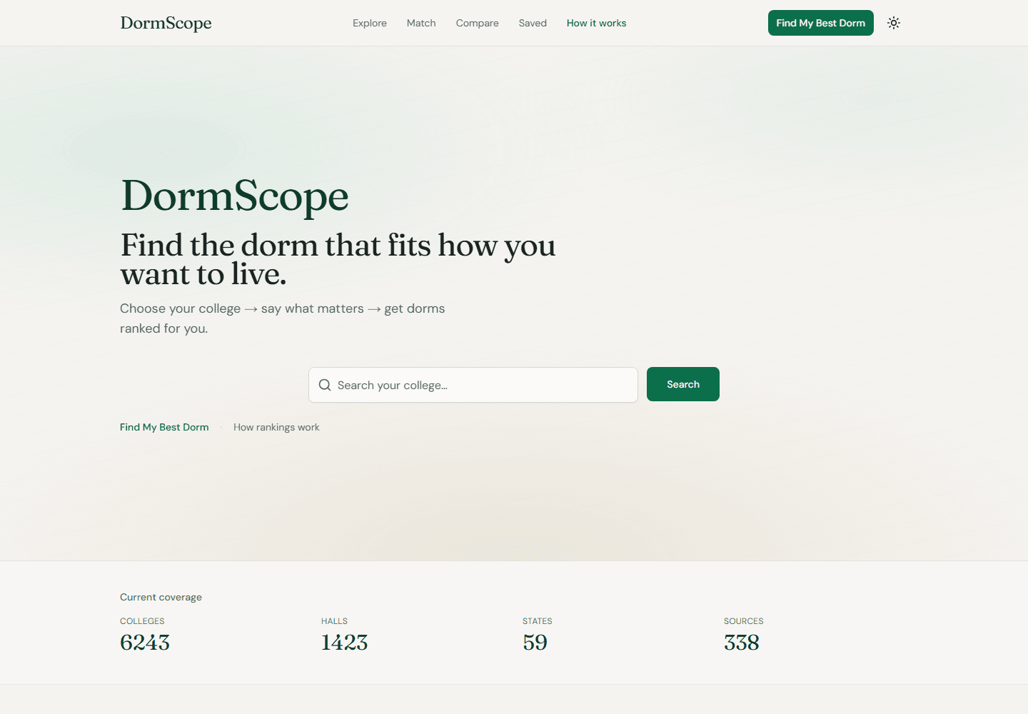Select the colleges count 6243
This screenshot has width=1028, height=714.
pyautogui.click(x=145, y=643)
